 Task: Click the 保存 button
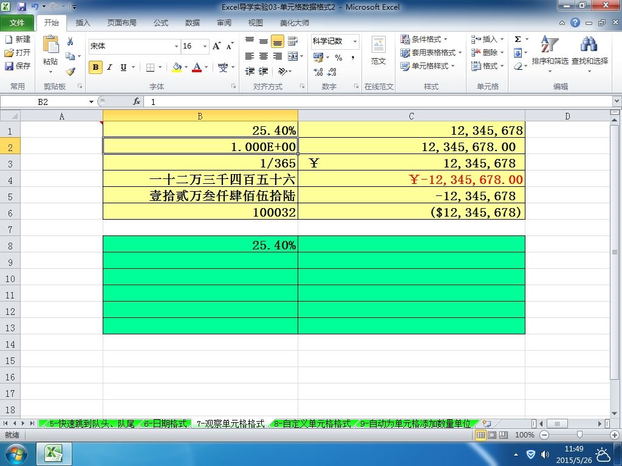(18, 66)
